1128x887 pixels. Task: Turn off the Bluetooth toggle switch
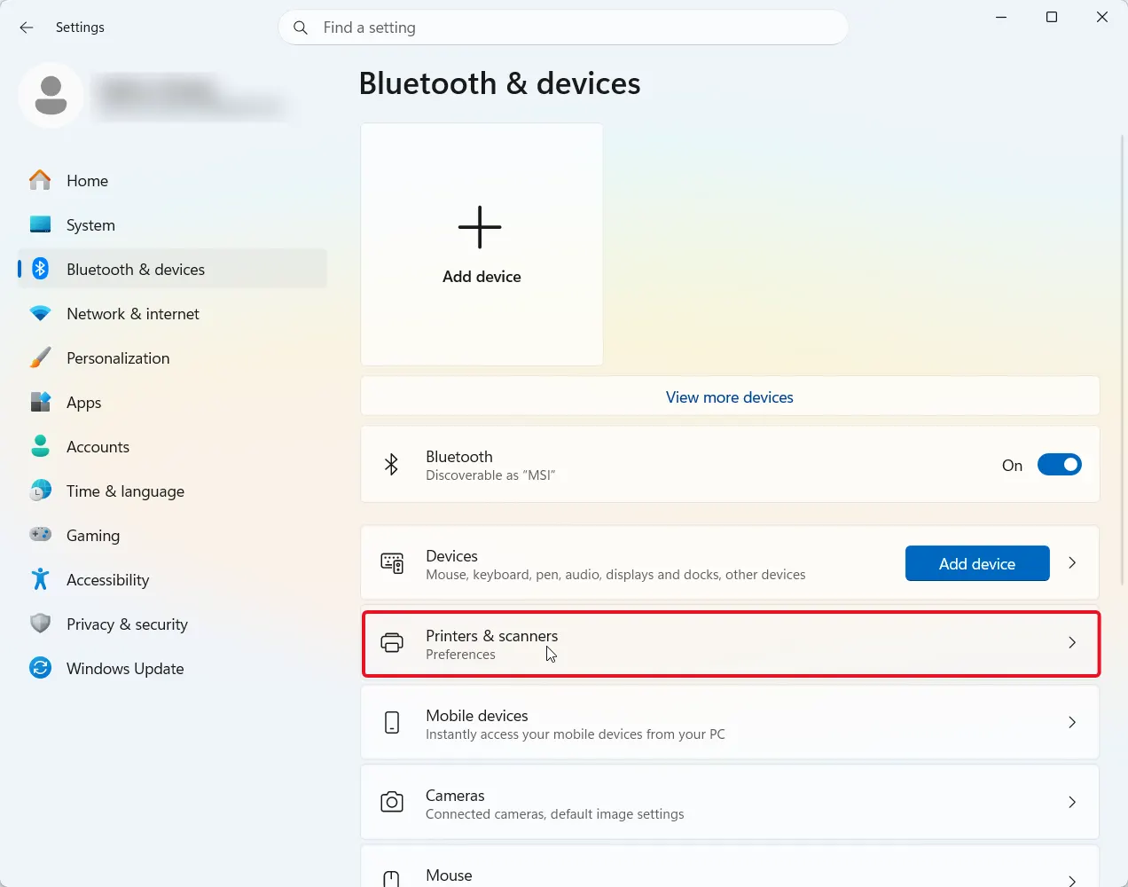1059,465
